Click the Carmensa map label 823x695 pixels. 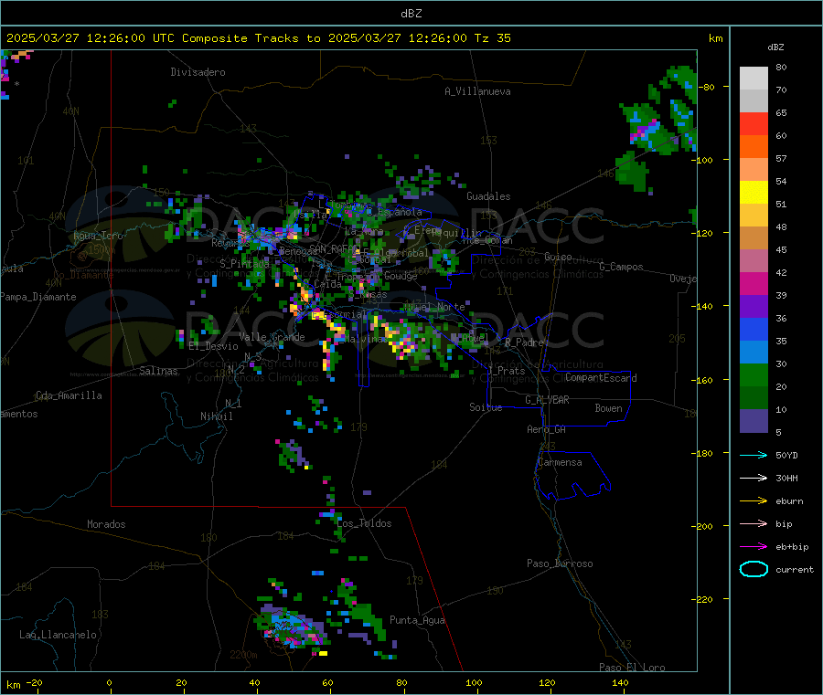tap(560, 462)
